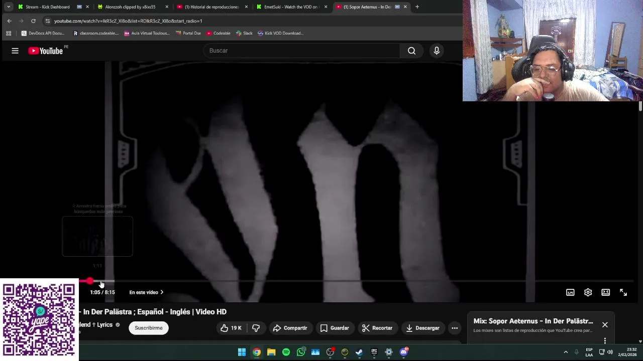Open Spotify from taskbar
This screenshot has height=361, width=643.
click(x=286, y=352)
